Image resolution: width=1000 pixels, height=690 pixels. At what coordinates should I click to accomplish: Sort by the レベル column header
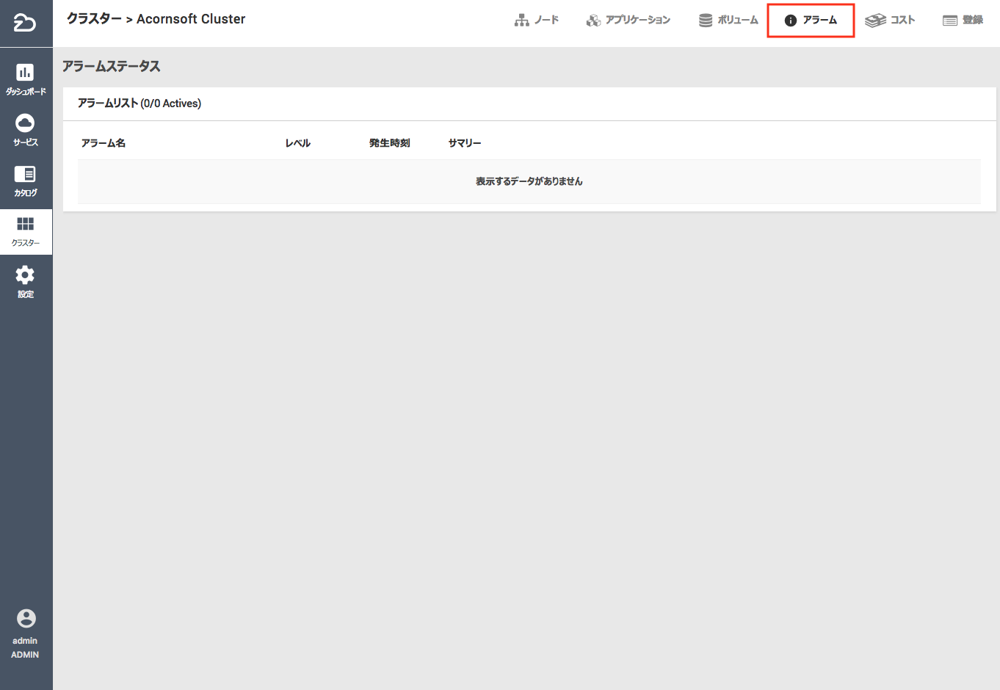pyautogui.click(x=298, y=143)
